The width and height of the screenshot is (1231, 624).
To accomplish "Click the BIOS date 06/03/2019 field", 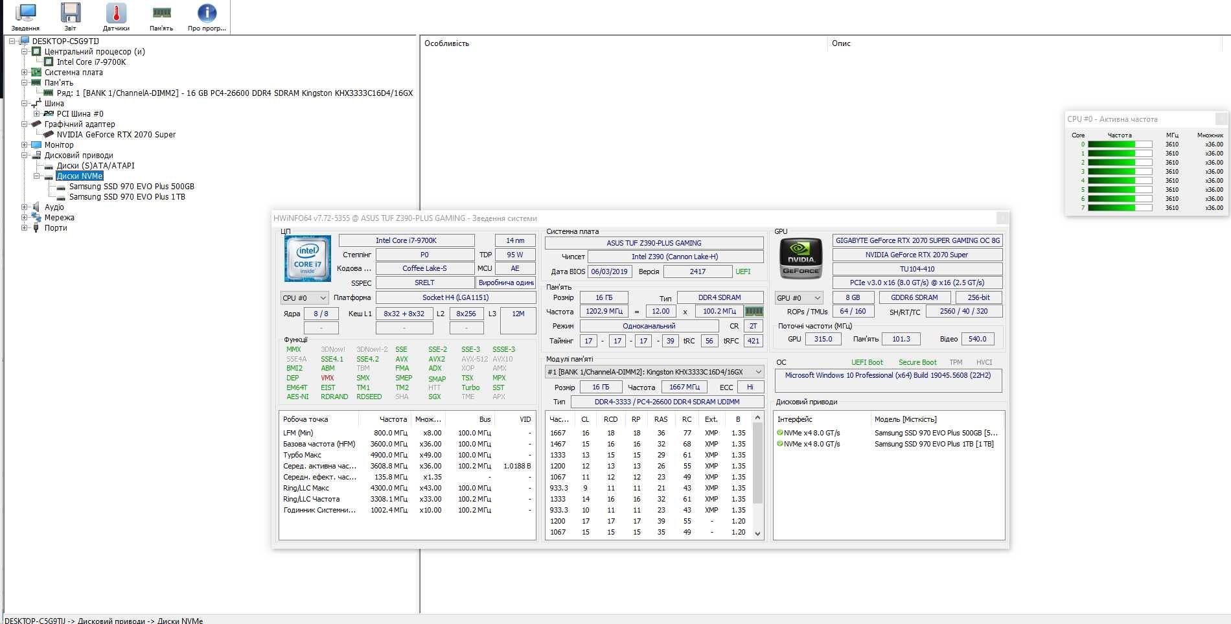I will click(x=609, y=272).
